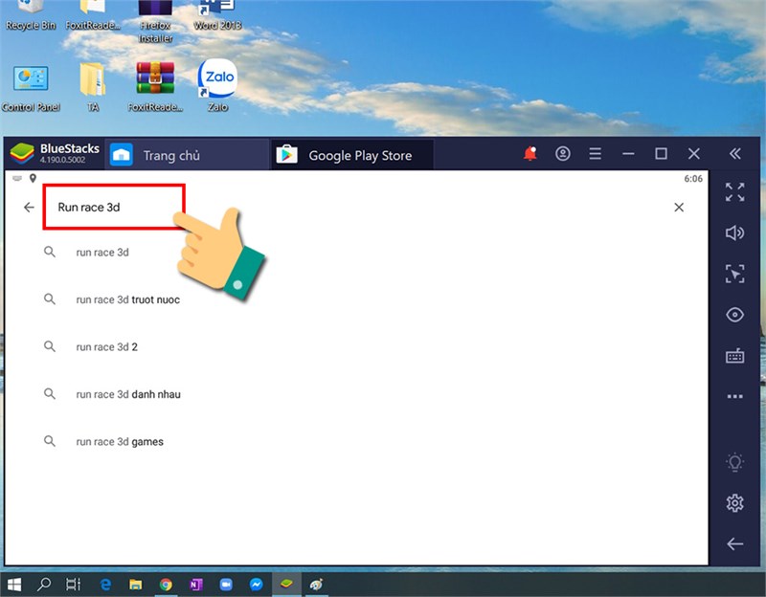The height and width of the screenshot is (597, 766).
Task: Open BlueStacks settings gear icon
Action: tap(734, 503)
